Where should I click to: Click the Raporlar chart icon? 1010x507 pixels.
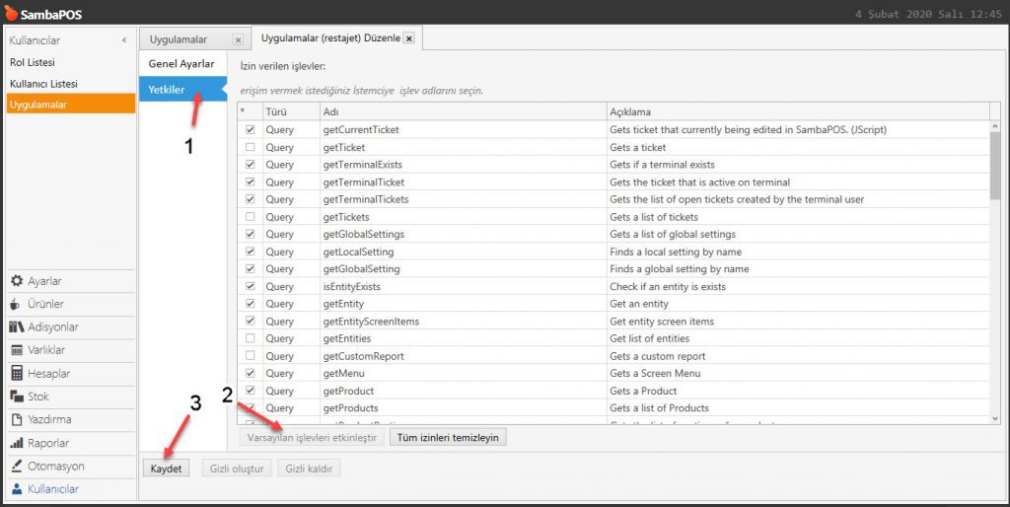pyautogui.click(x=17, y=443)
